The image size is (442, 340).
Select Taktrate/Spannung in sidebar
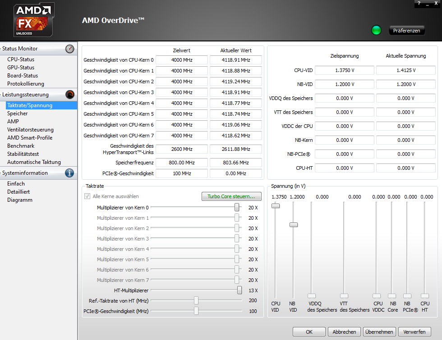41,105
